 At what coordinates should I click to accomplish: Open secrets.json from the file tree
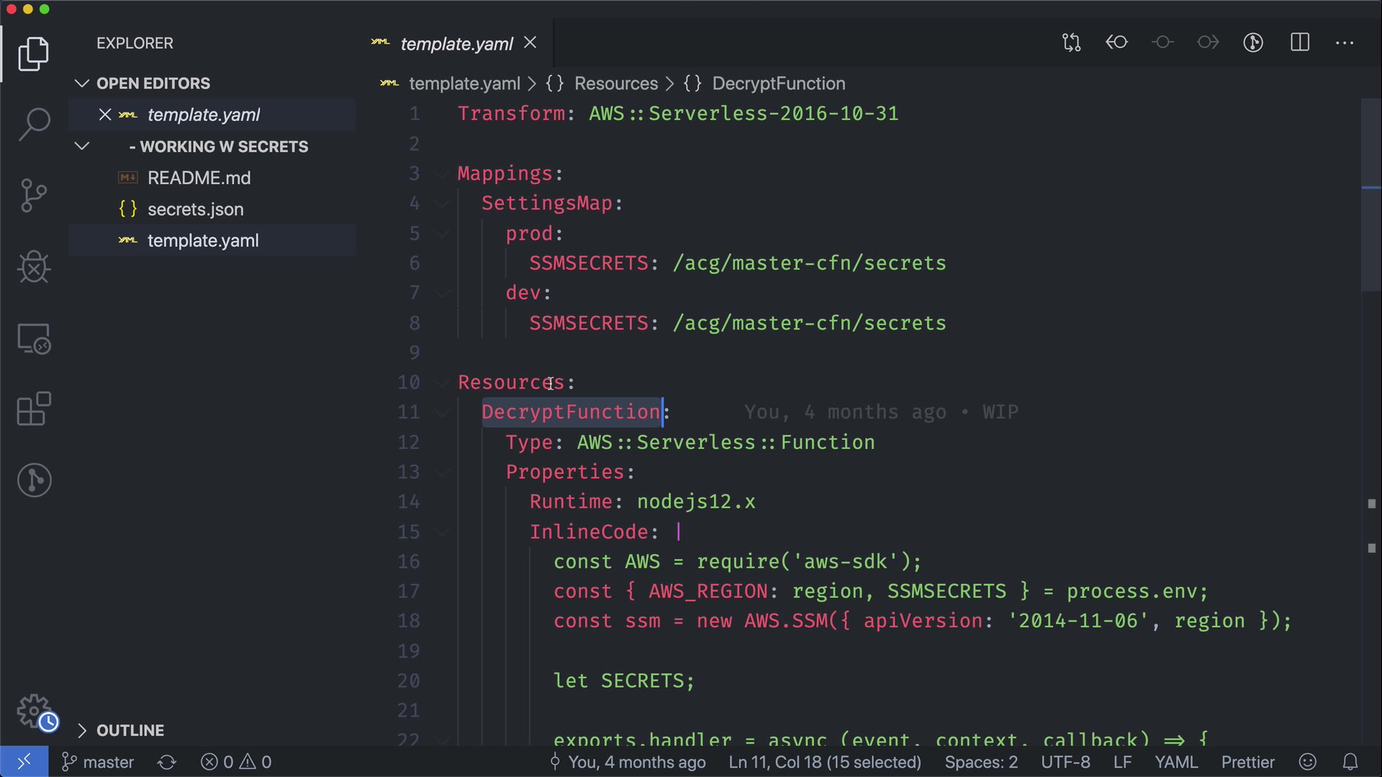(x=195, y=209)
